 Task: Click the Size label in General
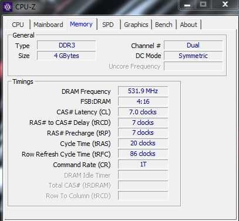tap(24, 56)
